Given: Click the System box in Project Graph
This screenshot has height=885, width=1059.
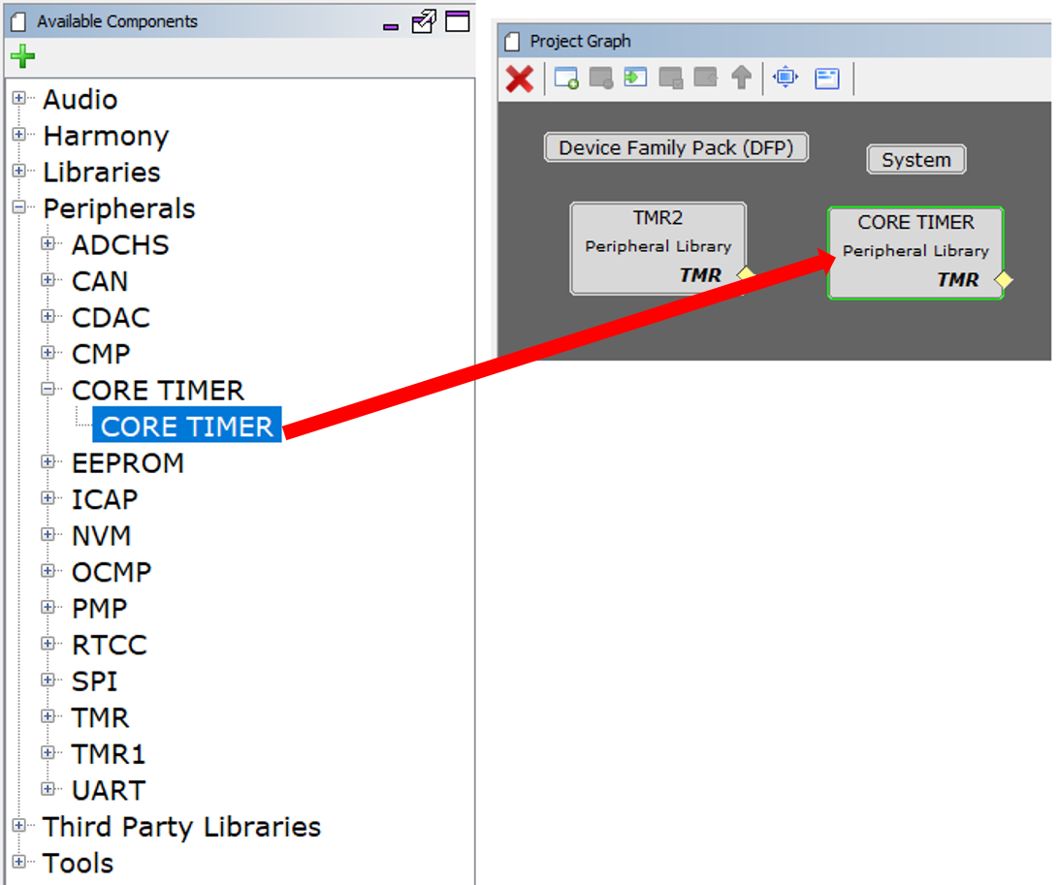Looking at the screenshot, I should 915,159.
